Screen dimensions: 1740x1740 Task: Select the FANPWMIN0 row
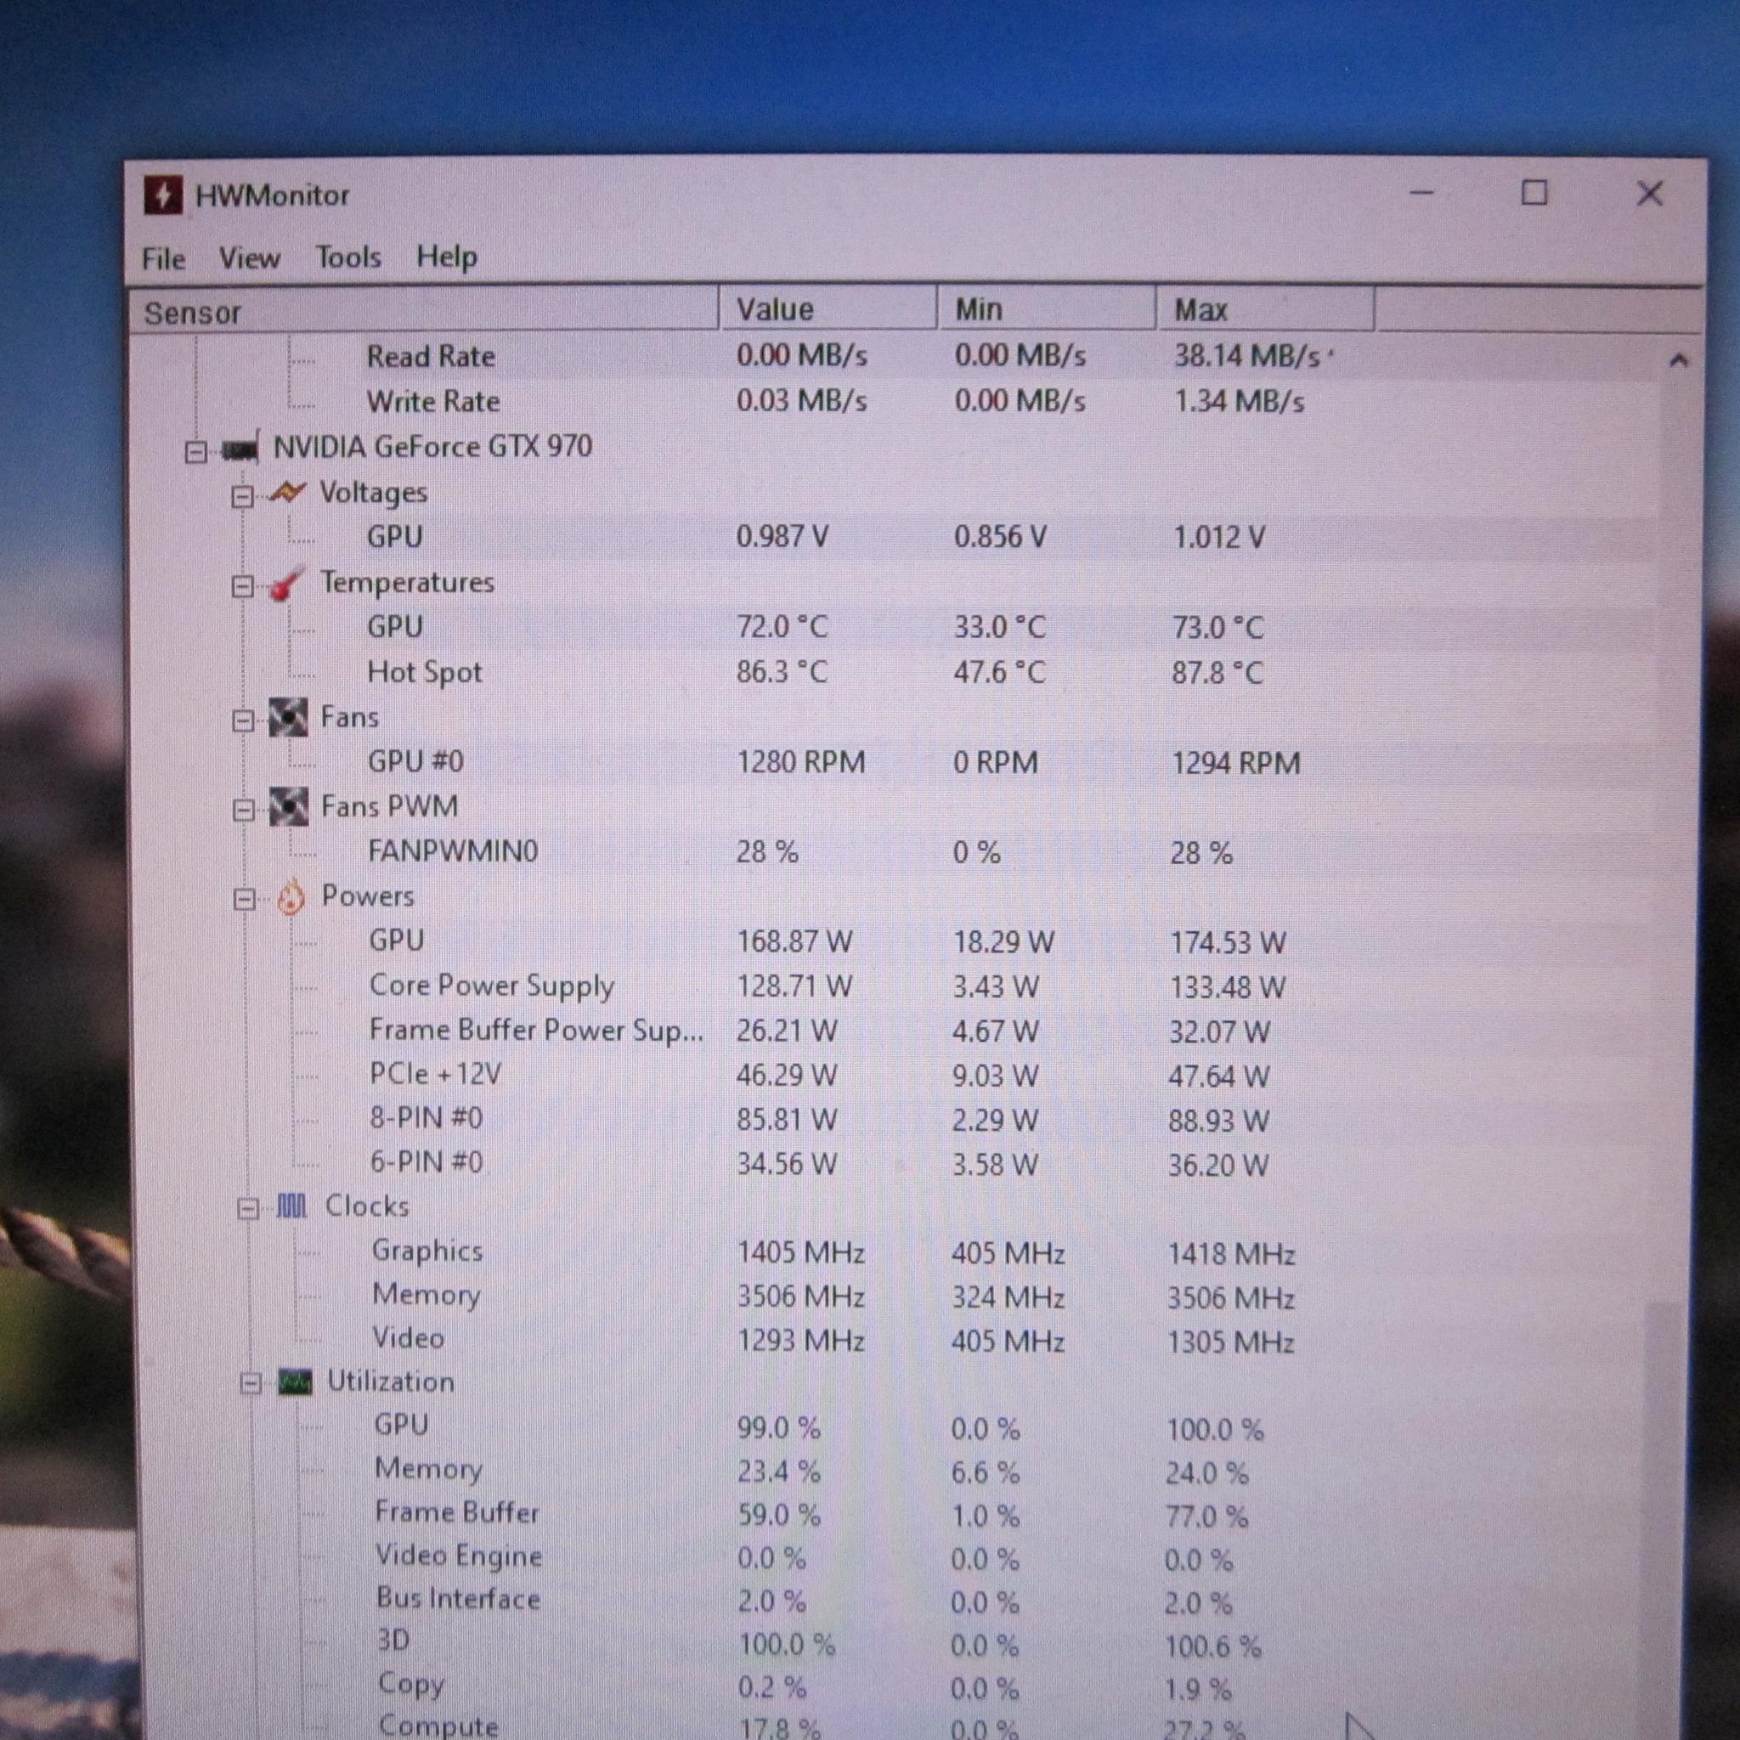click(x=896, y=851)
